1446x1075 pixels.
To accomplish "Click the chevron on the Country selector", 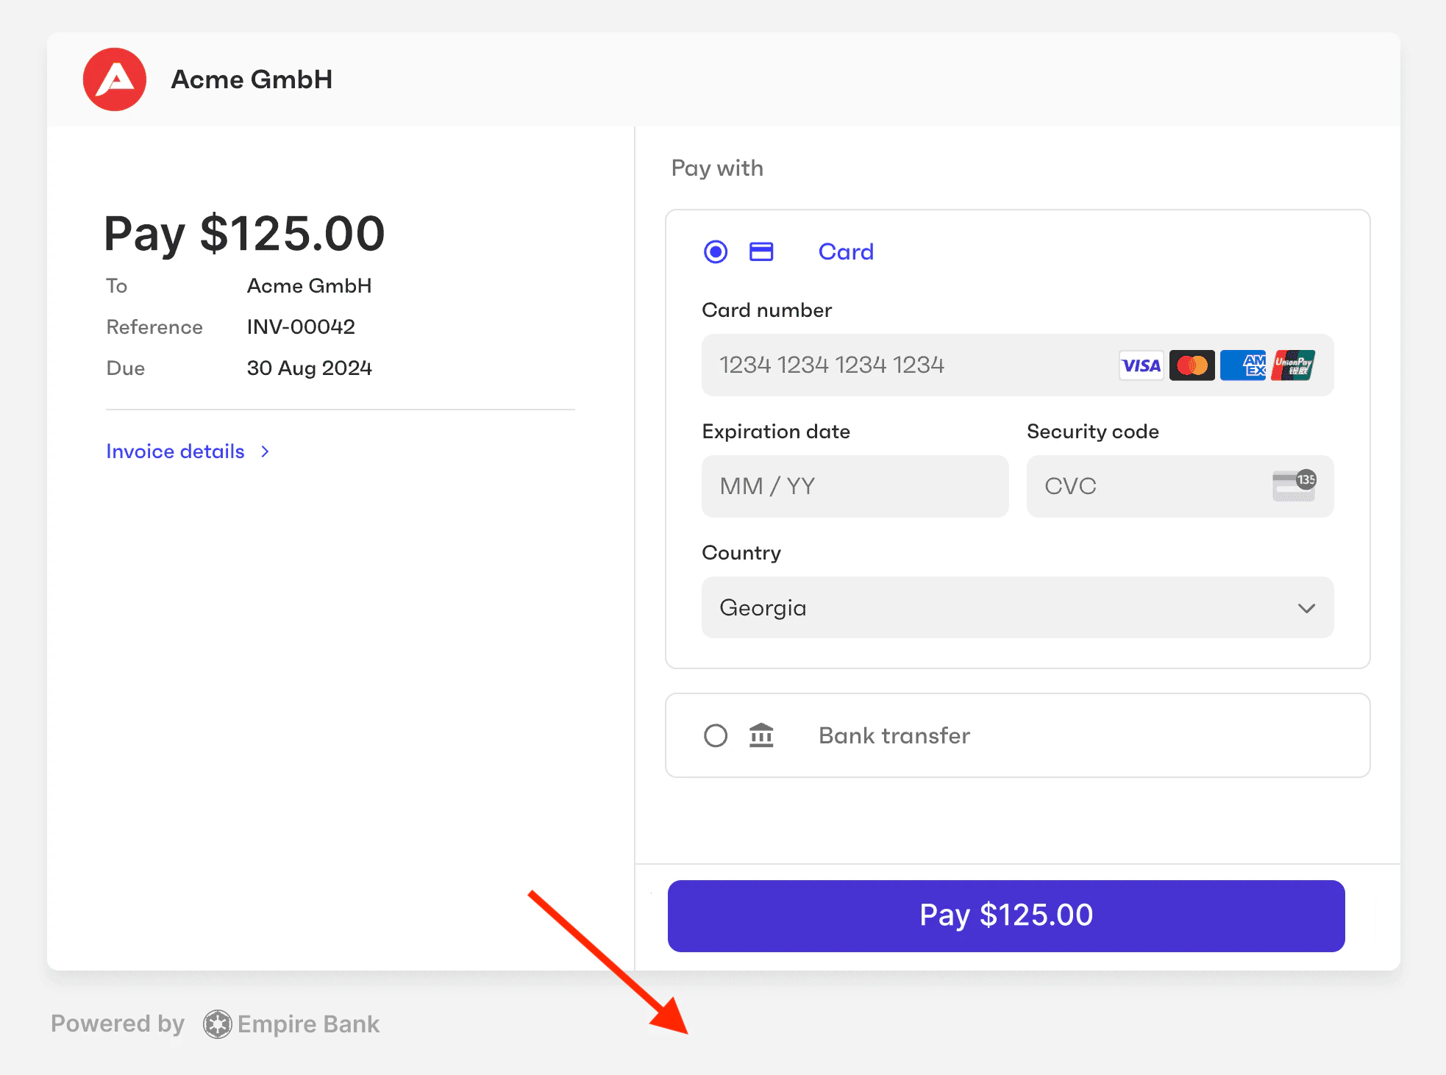I will pyautogui.click(x=1307, y=608).
